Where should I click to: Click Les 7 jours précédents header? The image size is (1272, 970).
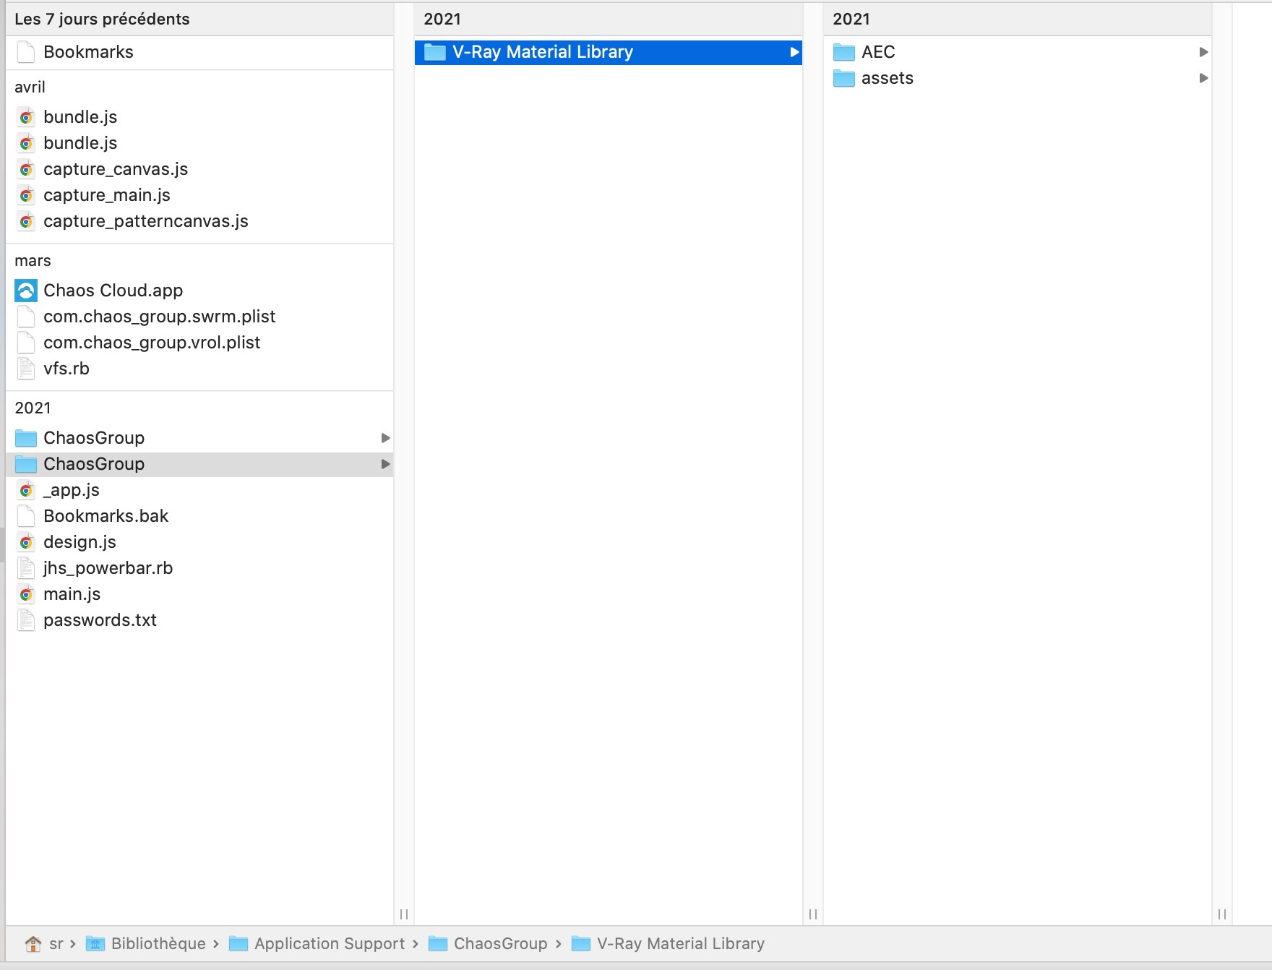coord(102,19)
